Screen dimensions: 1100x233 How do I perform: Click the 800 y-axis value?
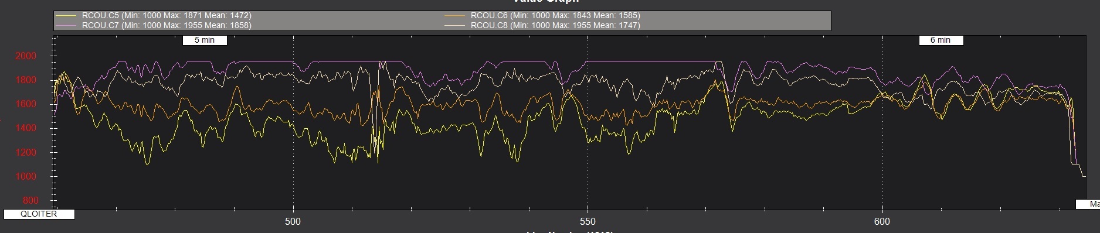[x=30, y=201]
